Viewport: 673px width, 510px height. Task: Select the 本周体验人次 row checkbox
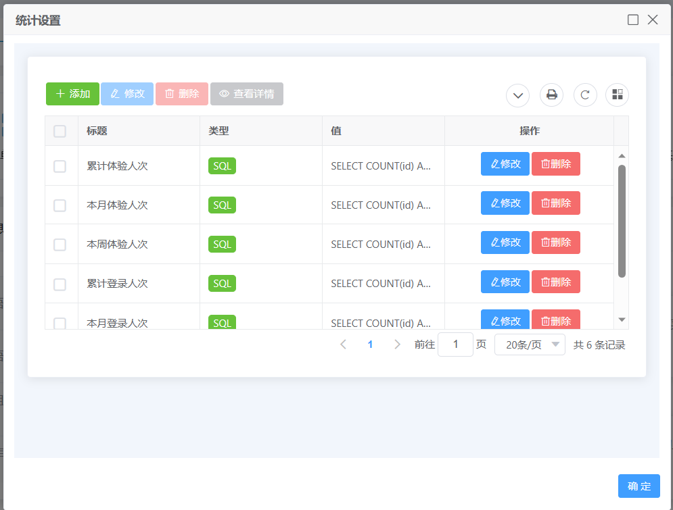[x=60, y=245]
